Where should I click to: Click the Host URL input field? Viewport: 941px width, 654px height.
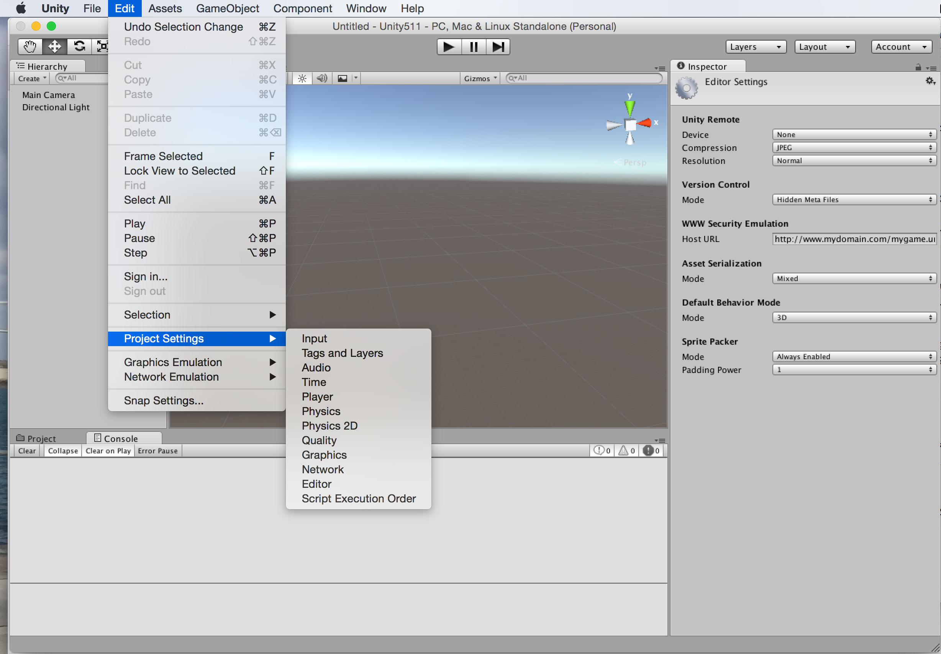coord(854,239)
